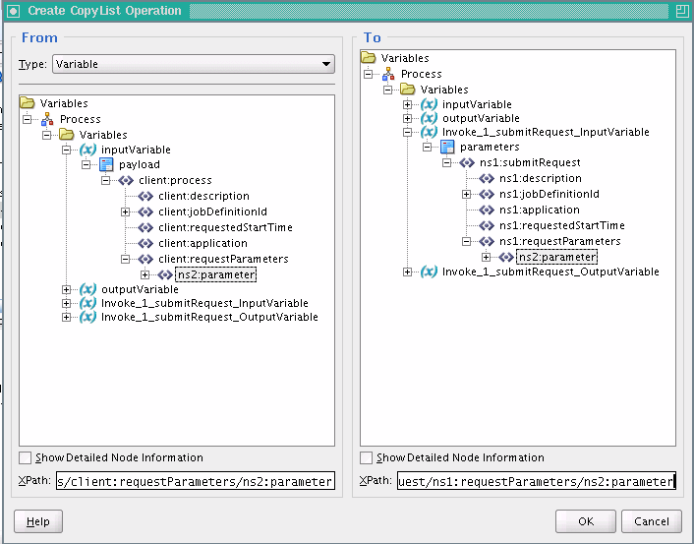694x544 pixels.
Task: Click the ns1:requestParameters element icon
Action: 487,241
